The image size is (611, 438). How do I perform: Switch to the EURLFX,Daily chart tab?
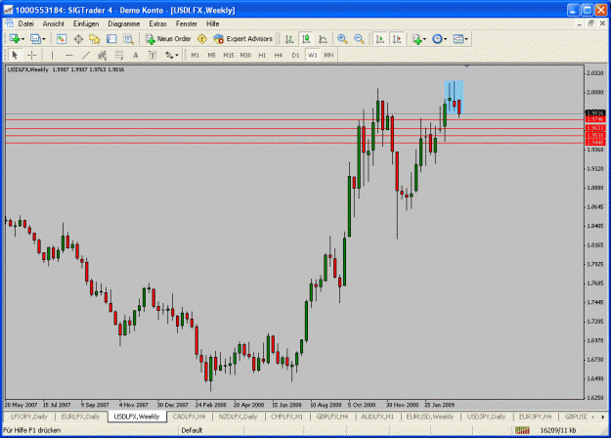(81, 416)
